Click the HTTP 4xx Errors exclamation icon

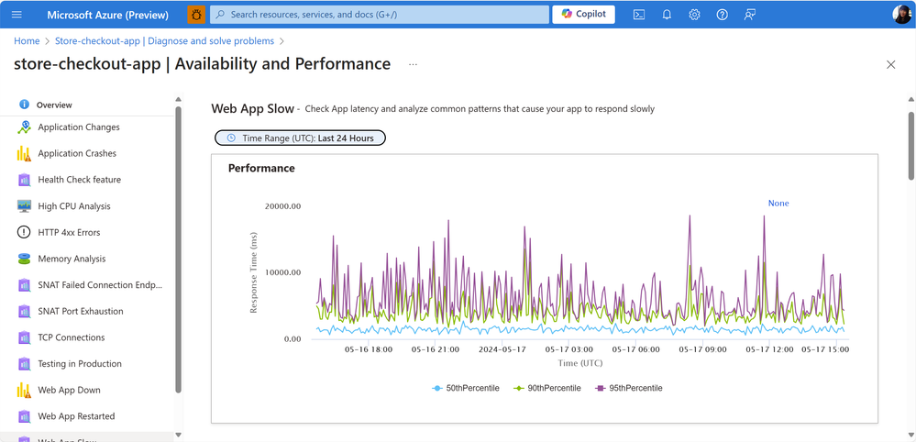[x=24, y=232]
